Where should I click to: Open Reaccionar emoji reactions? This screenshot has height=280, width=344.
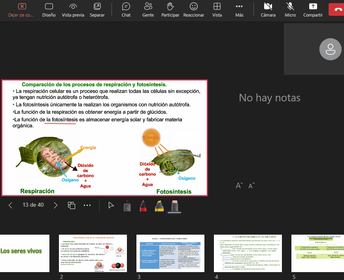click(x=193, y=10)
